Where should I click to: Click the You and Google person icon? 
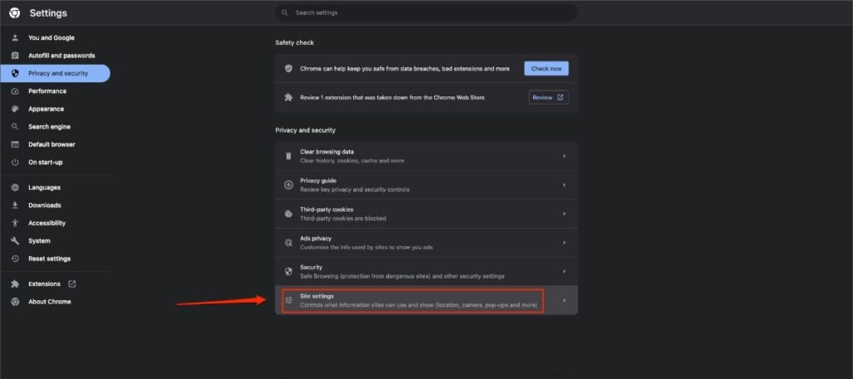(15, 38)
